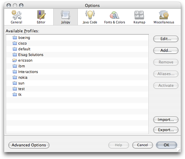Click the cisco profile folder icon
Viewport: 185px width, 159px height.
[15, 43]
